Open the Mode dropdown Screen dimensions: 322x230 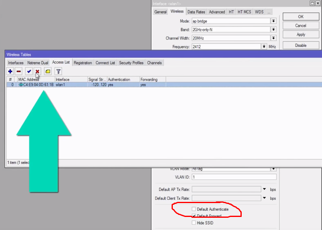pyautogui.click(x=273, y=21)
